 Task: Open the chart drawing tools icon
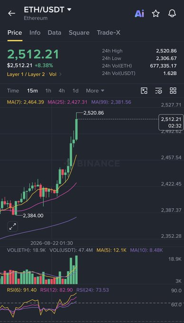tap(144, 91)
